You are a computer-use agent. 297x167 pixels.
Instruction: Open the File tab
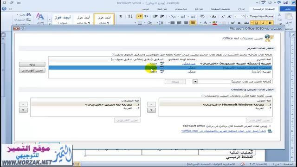click(288, 9)
